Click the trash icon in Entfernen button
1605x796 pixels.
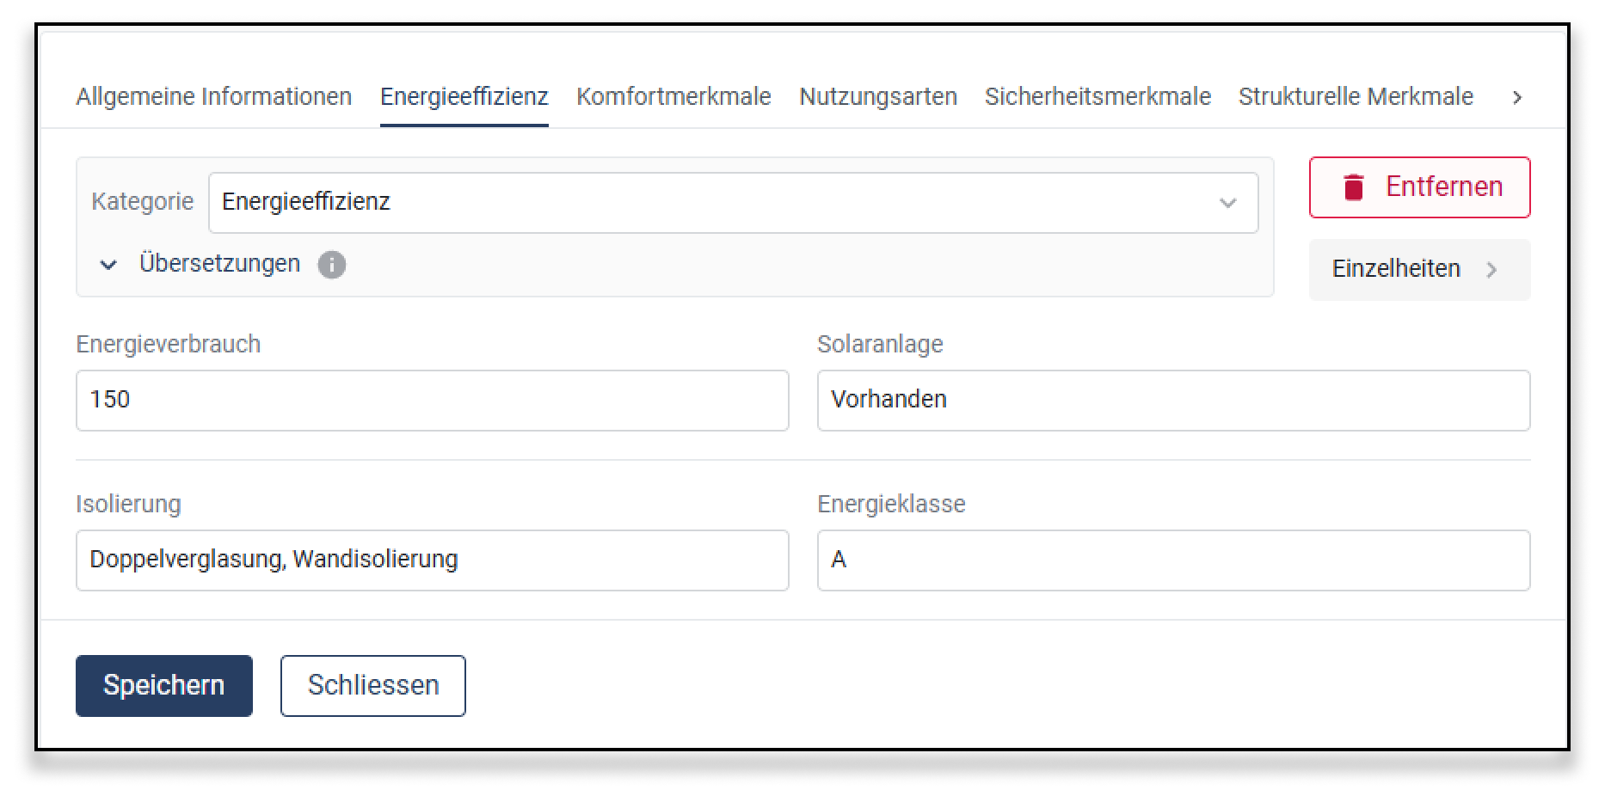(1353, 187)
